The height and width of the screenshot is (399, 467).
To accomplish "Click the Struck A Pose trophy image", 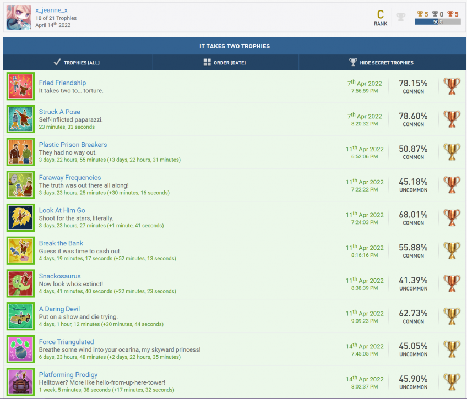I will point(21,119).
